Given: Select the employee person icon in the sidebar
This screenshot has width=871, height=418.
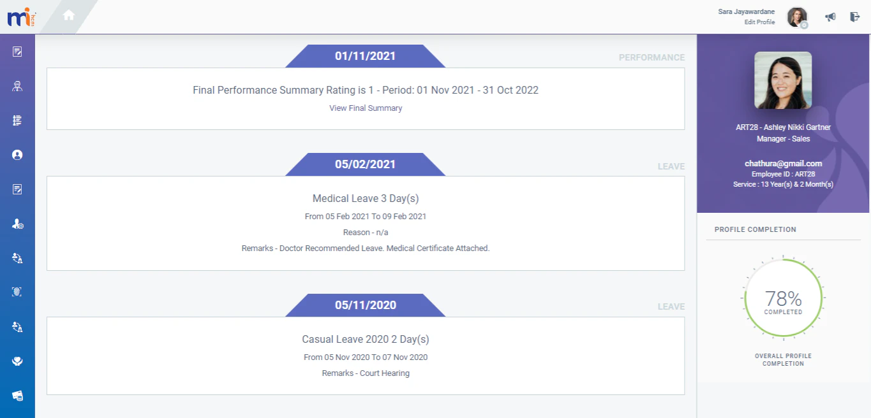Looking at the screenshot, I should point(17,85).
